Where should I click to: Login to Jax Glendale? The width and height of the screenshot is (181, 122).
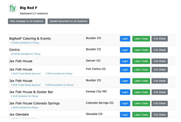(125, 115)
